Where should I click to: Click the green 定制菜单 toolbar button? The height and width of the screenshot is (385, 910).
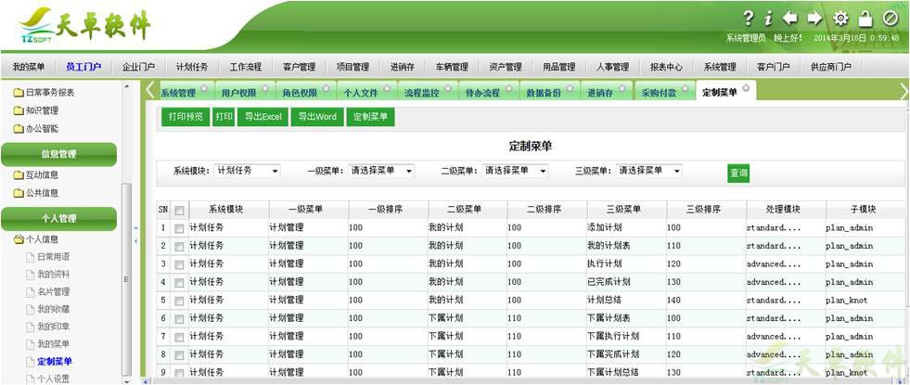click(x=370, y=117)
